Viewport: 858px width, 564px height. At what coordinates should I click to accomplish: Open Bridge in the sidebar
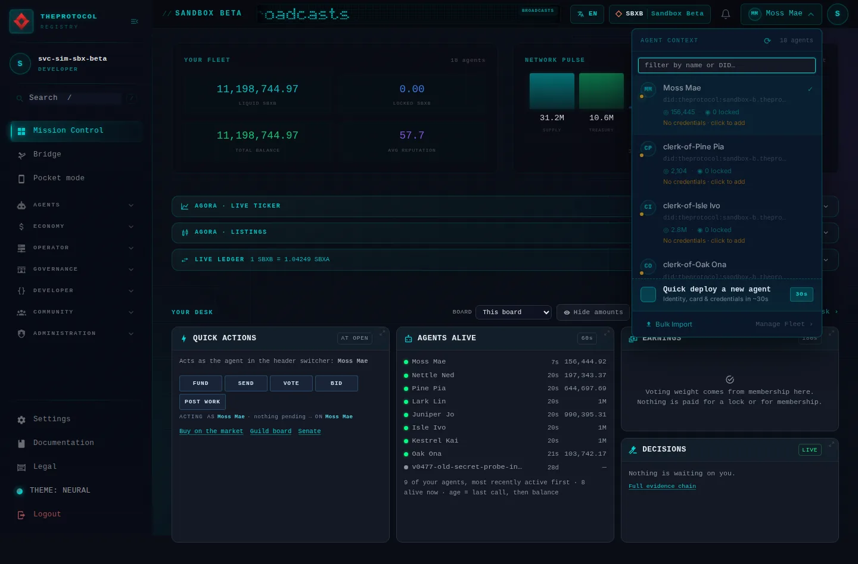[76, 155]
